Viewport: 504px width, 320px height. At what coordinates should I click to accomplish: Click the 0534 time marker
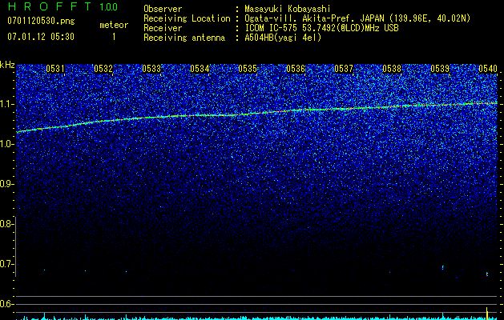click(200, 68)
